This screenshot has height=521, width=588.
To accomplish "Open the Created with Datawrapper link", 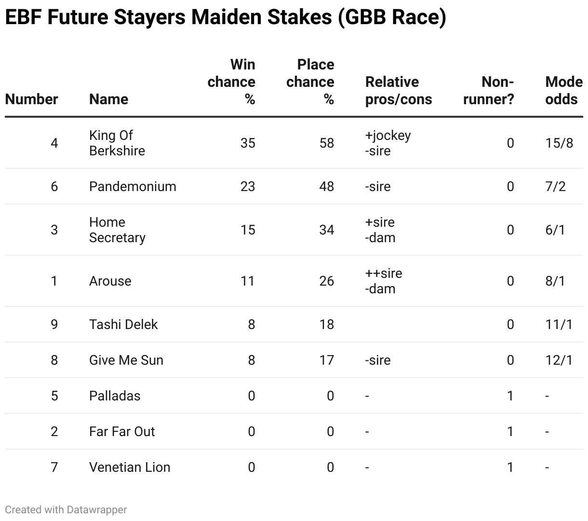I will pos(66,509).
